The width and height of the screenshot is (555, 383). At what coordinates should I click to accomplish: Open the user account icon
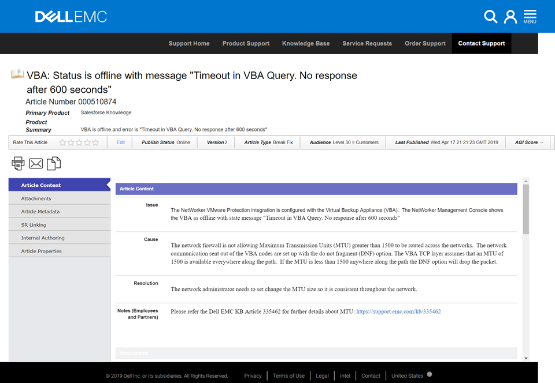[510, 17]
